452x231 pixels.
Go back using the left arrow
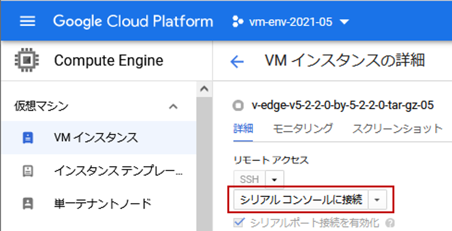click(x=237, y=62)
